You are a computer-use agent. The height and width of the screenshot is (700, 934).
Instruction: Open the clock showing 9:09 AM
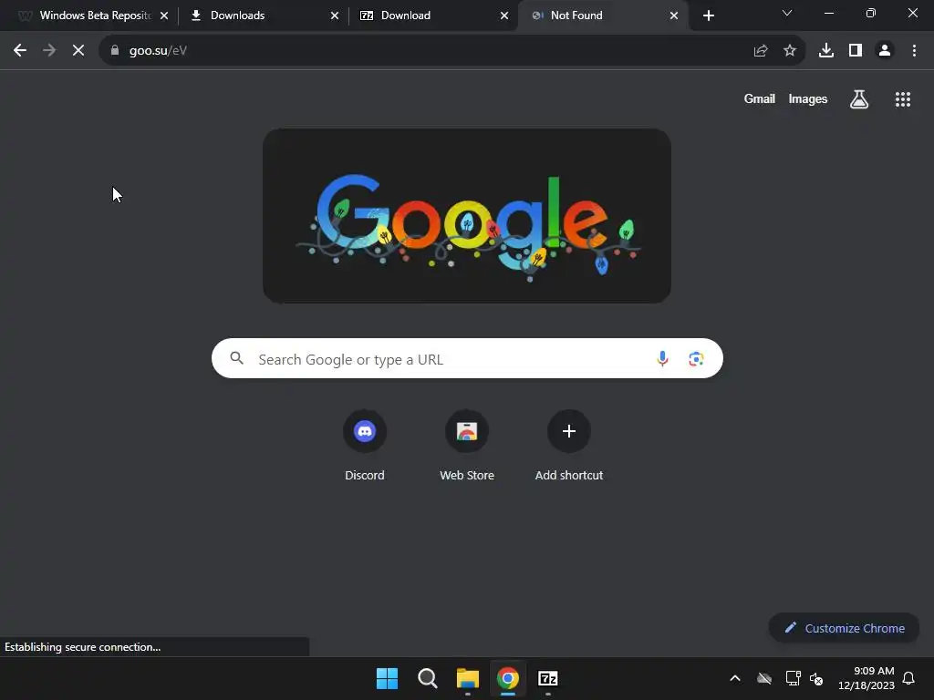point(867,678)
